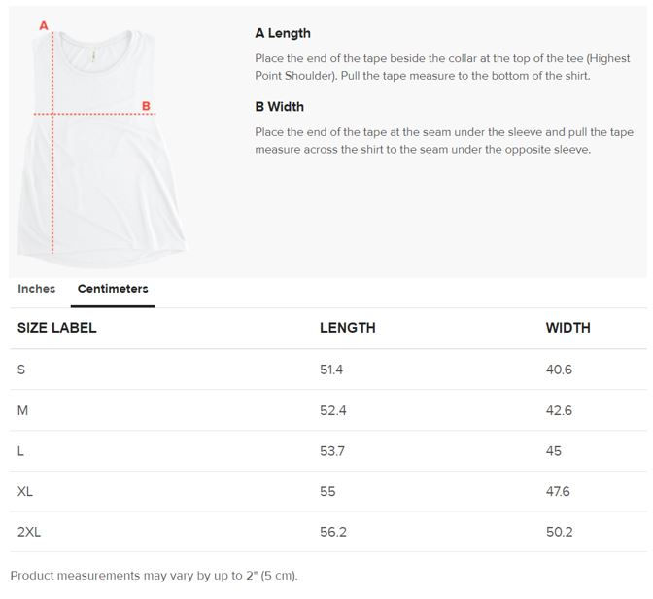Click the A Length heading
The height and width of the screenshot is (599, 653).
283,33
